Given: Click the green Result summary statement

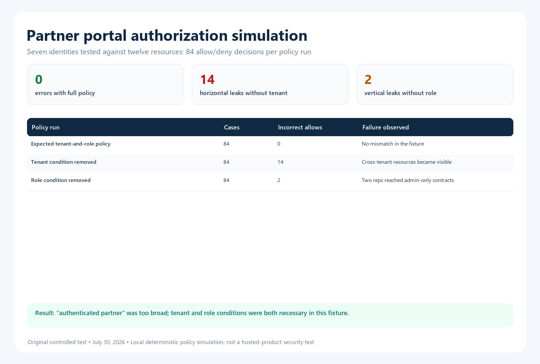Looking at the screenshot, I should [192, 313].
